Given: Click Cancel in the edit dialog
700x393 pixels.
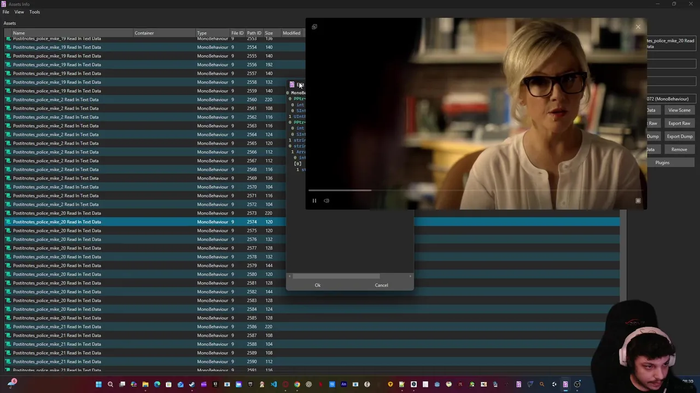Looking at the screenshot, I should pyautogui.click(x=381, y=285).
